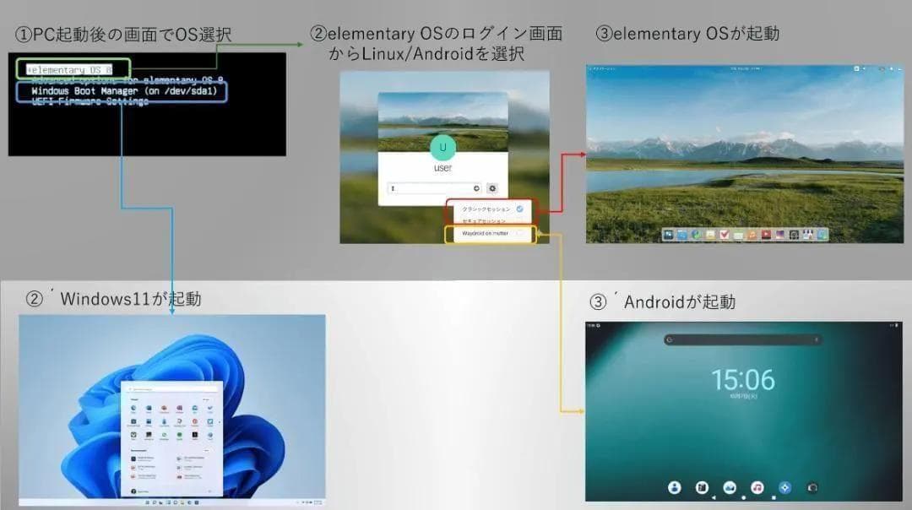Open Mail in elementary dock

[x=711, y=235]
